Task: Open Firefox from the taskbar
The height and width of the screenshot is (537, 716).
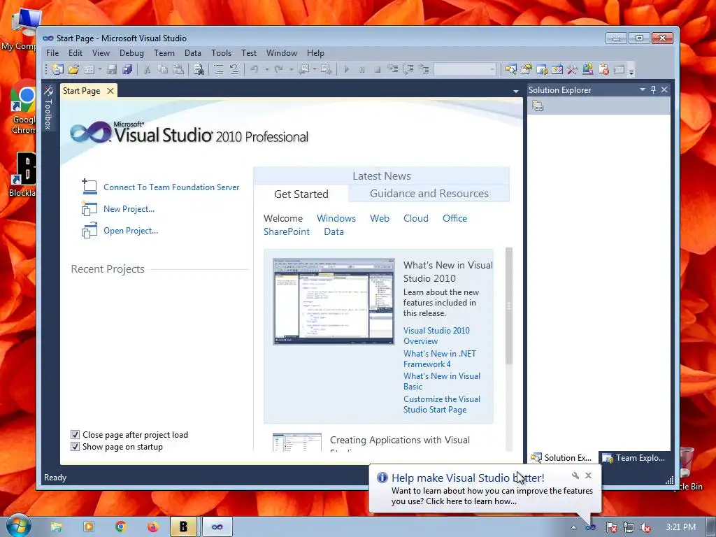Action: click(152, 527)
